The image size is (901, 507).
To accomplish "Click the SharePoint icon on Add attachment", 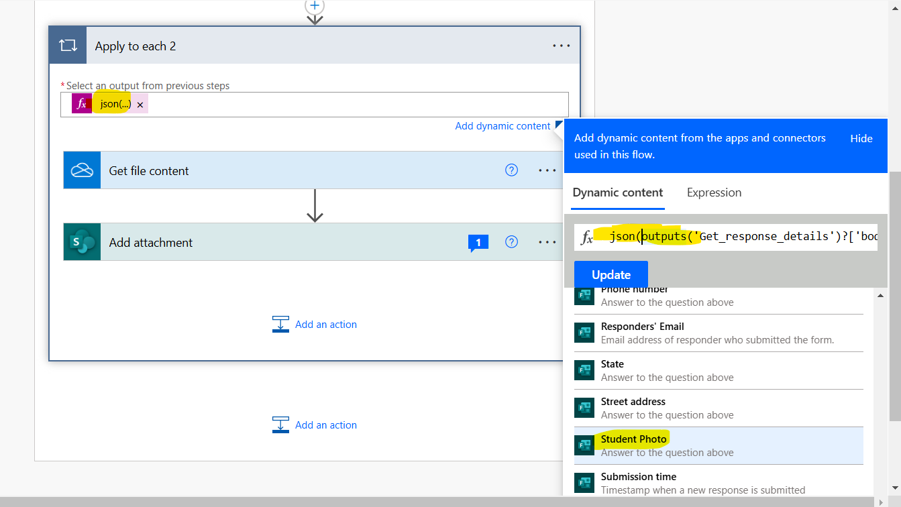I will point(82,241).
